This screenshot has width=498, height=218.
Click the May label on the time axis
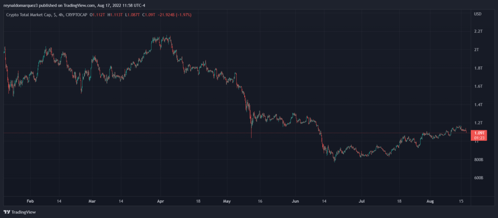[x=227, y=201]
